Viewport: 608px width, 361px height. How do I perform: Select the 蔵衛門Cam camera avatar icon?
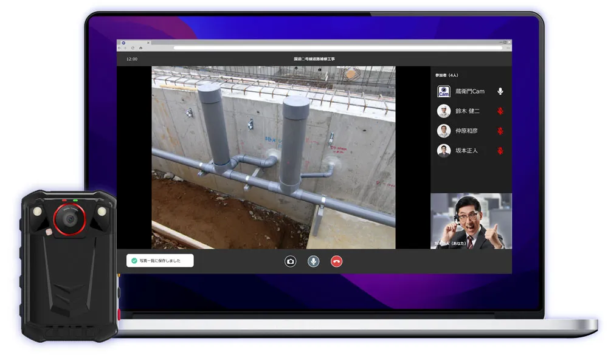(x=444, y=91)
